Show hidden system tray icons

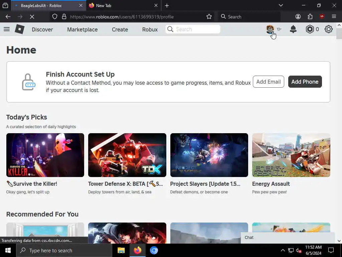tap(283, 250)
